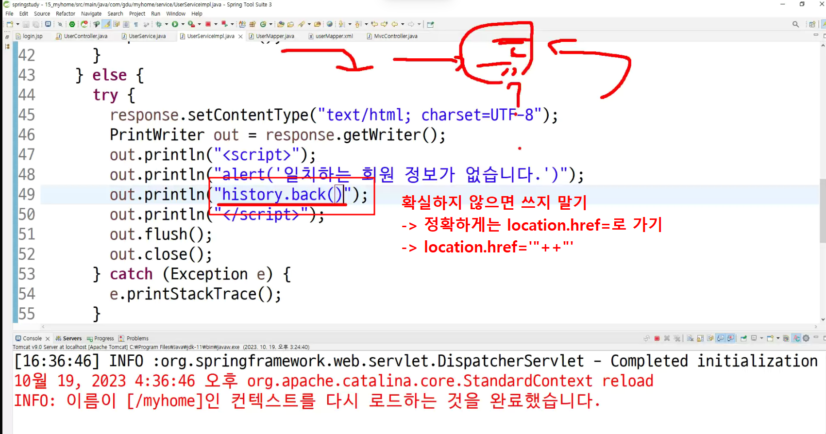826x434 pixels.
Task: Open the Refactor menu
Action: coord(66,14)
